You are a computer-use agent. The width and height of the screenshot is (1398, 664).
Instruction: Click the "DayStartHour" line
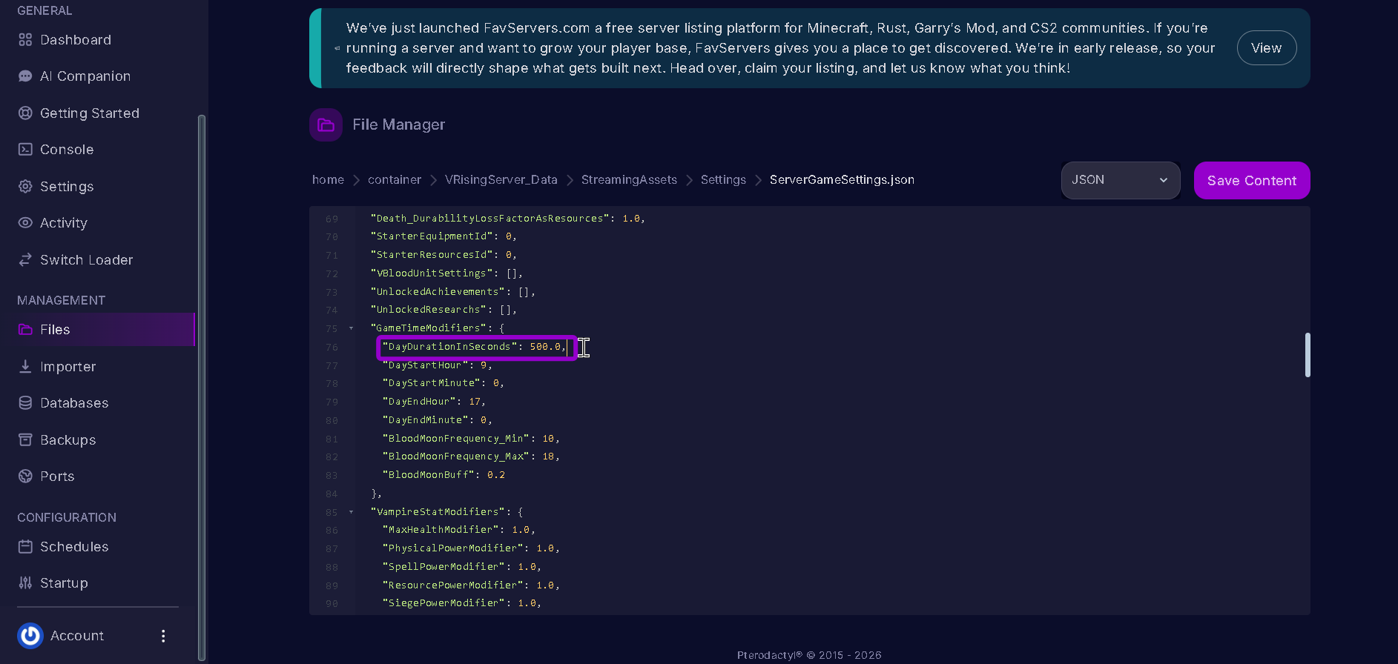click(437, 365)
